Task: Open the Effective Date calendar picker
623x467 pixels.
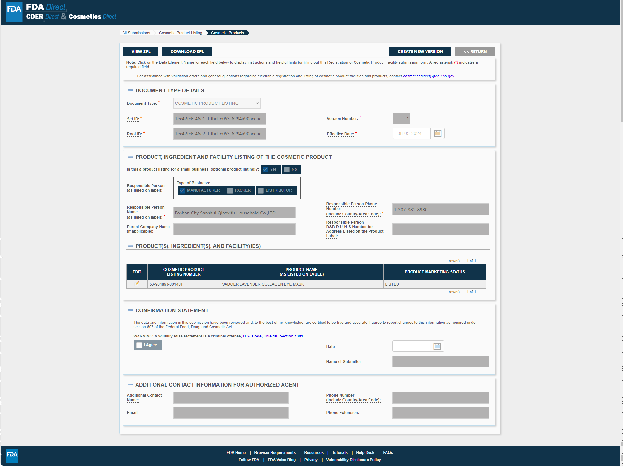Action: tap(437, 134)
